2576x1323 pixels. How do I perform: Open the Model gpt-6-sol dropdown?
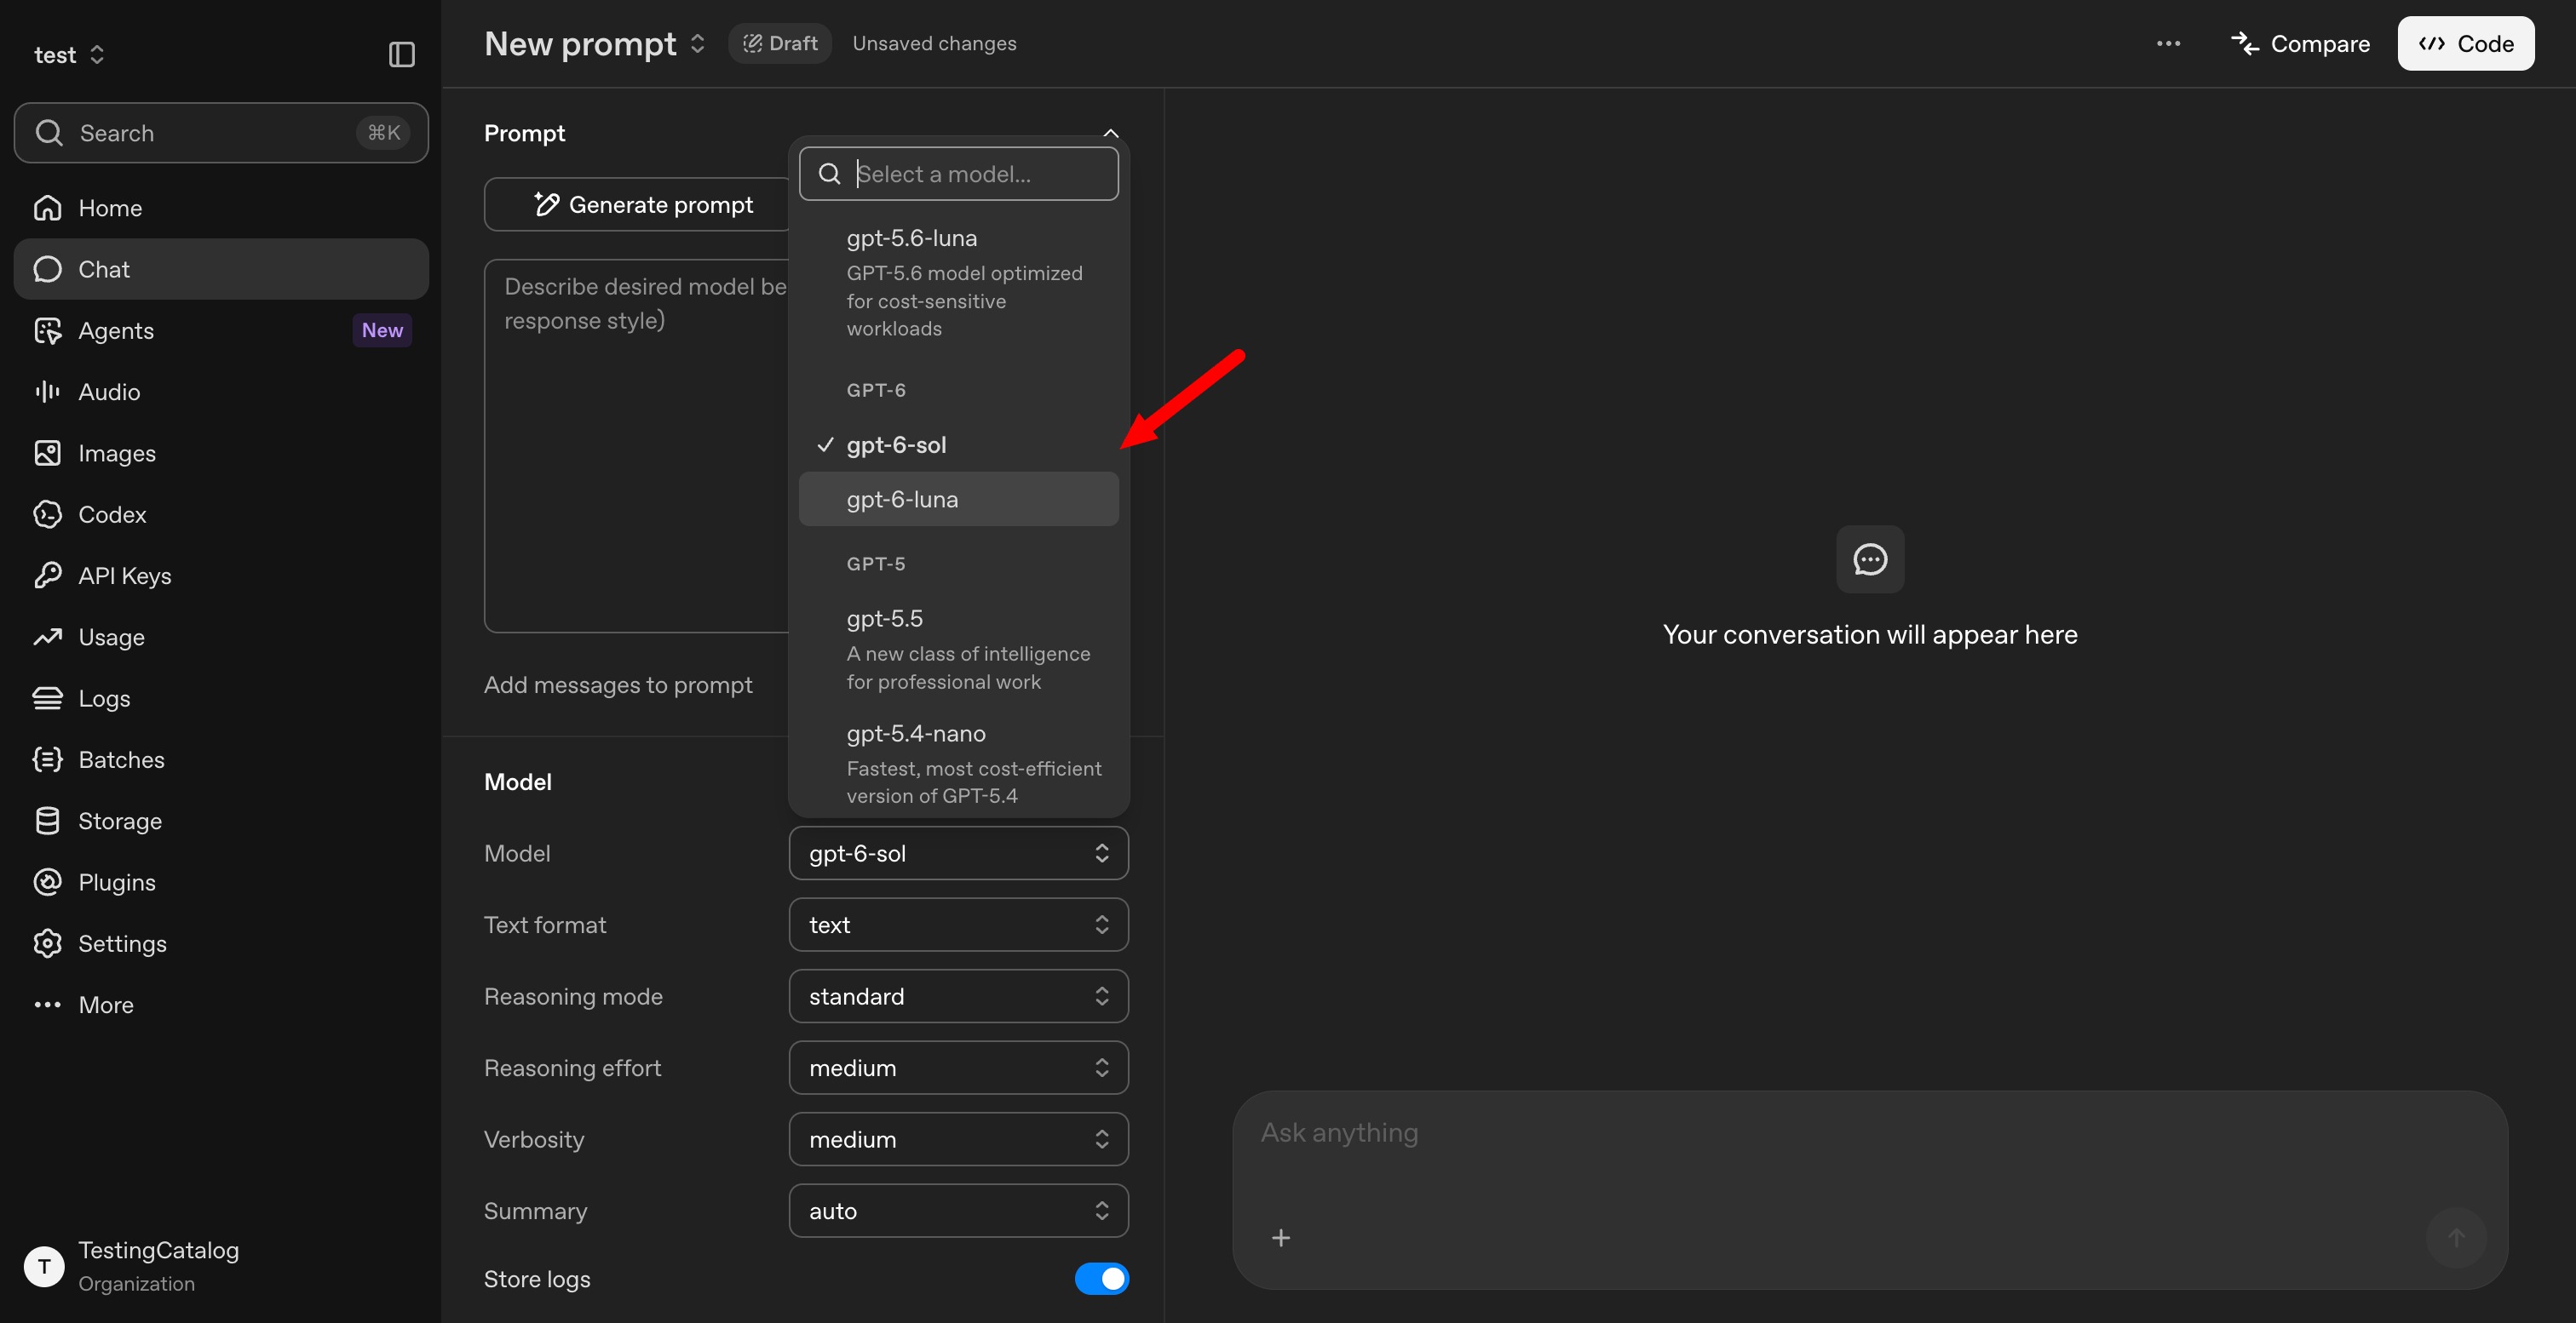pos(958,852)
